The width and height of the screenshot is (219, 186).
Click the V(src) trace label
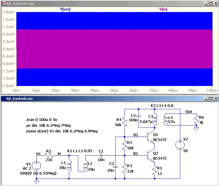point(65,9)
